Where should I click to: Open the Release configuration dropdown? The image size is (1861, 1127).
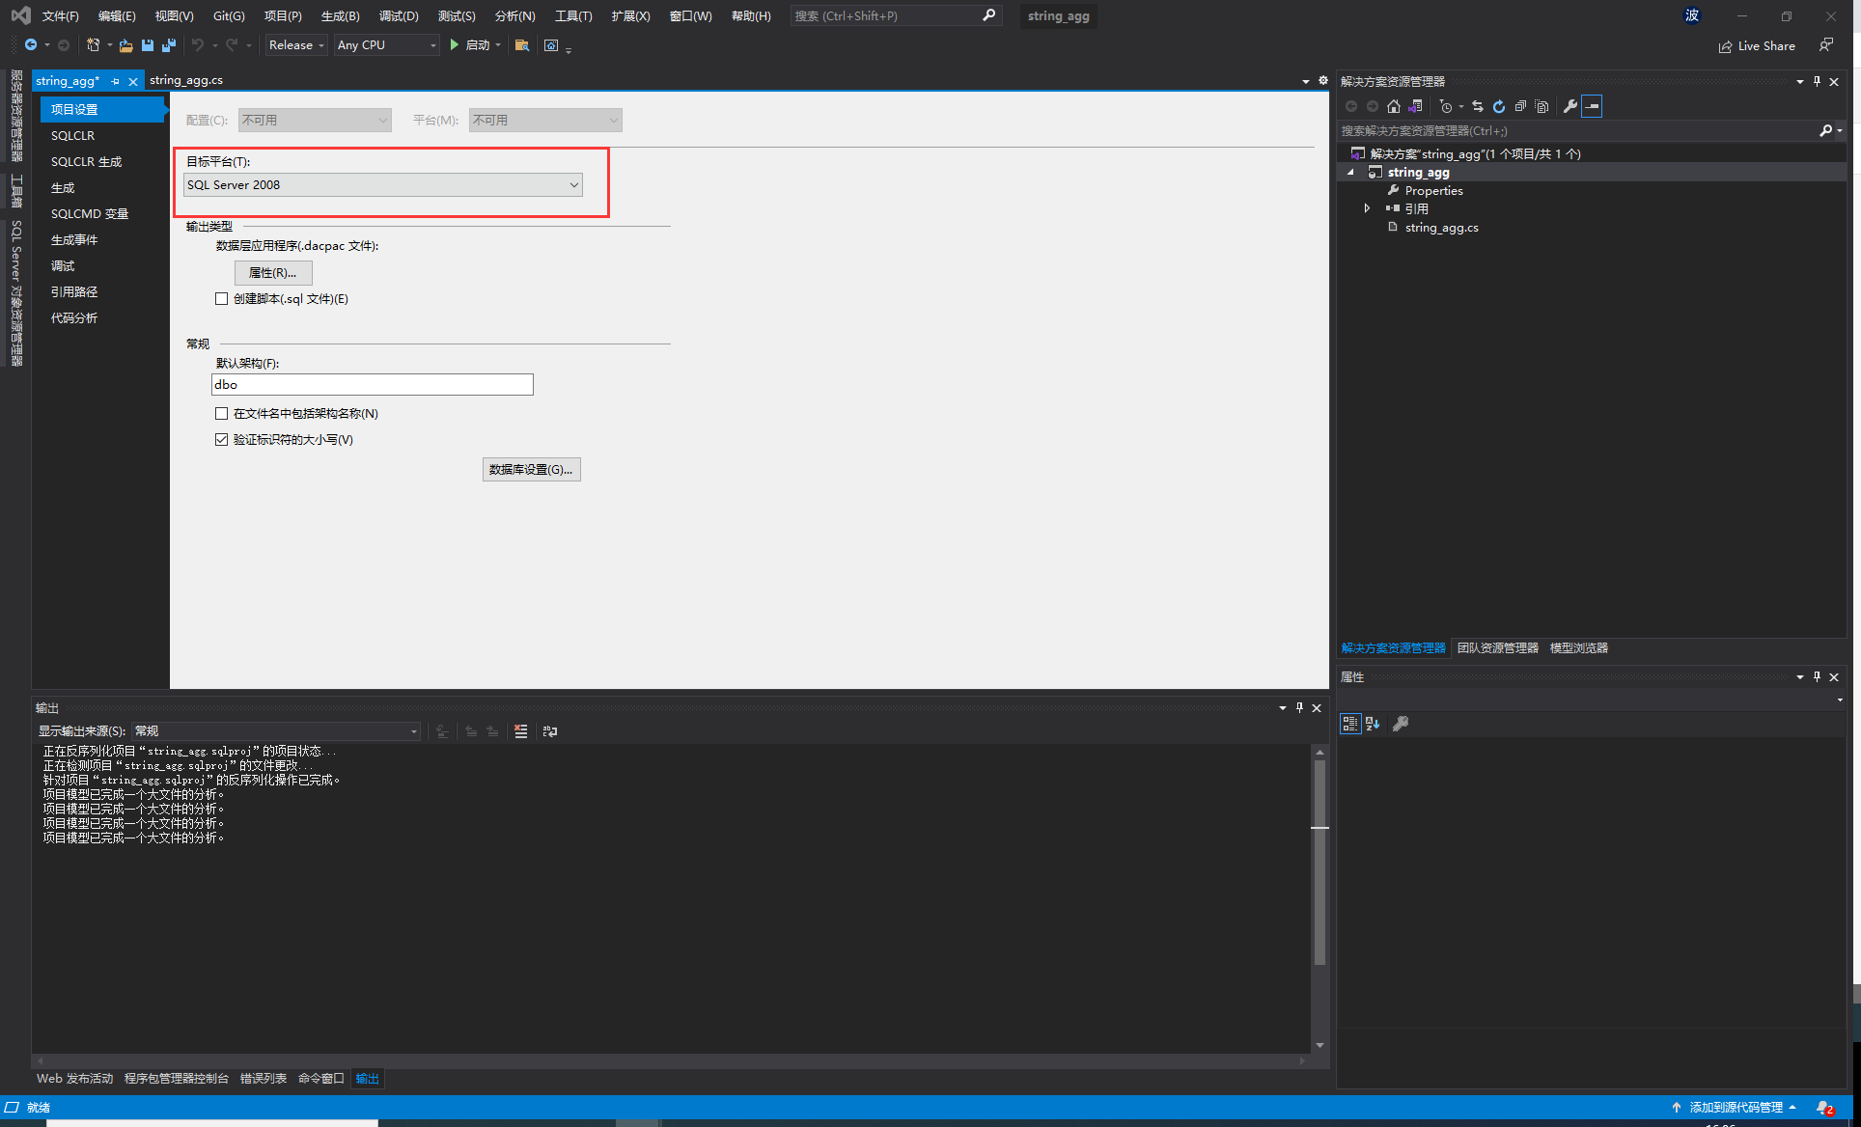[296, 45]
